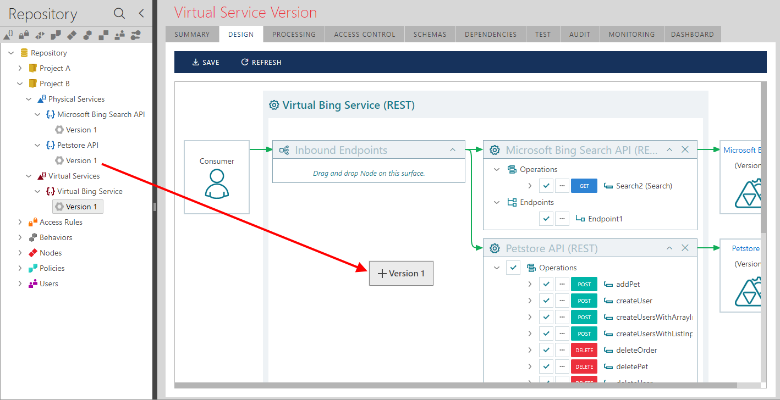Collapse the Physical Services tree node
This screenshot has height=400, width=780.
pyautogui.click(x=29, y=99)
